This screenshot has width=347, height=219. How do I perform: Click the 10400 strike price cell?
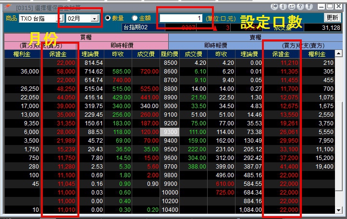point(170,210)
